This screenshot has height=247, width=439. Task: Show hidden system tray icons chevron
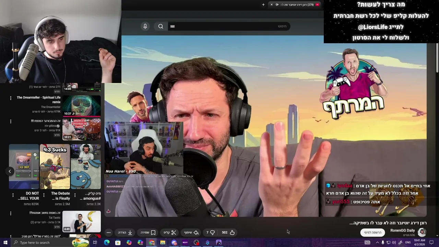[x=377, y=243]
